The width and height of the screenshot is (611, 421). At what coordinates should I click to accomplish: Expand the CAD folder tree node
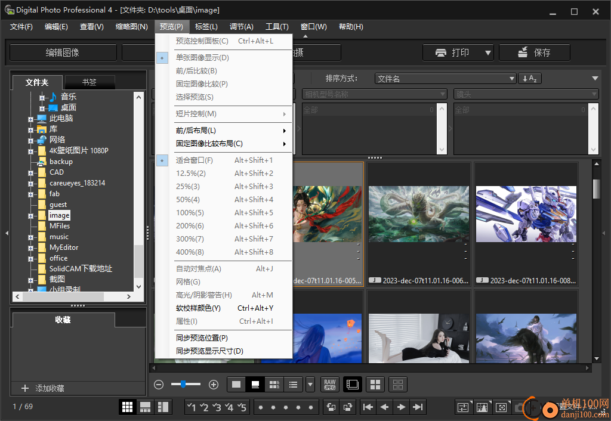pos(30,172)
